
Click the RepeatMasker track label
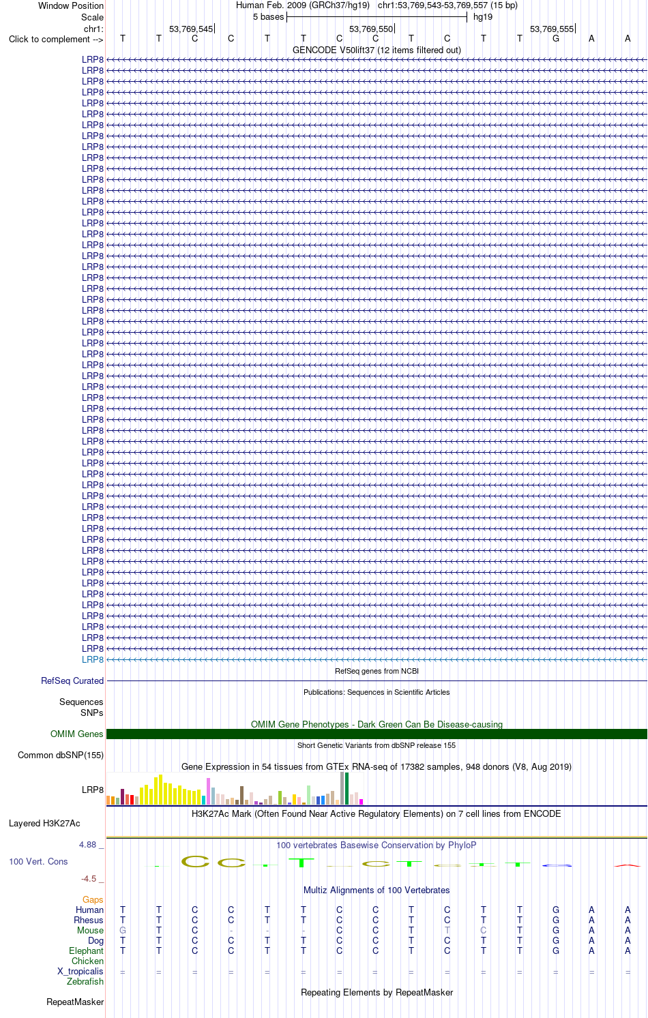75,1002
